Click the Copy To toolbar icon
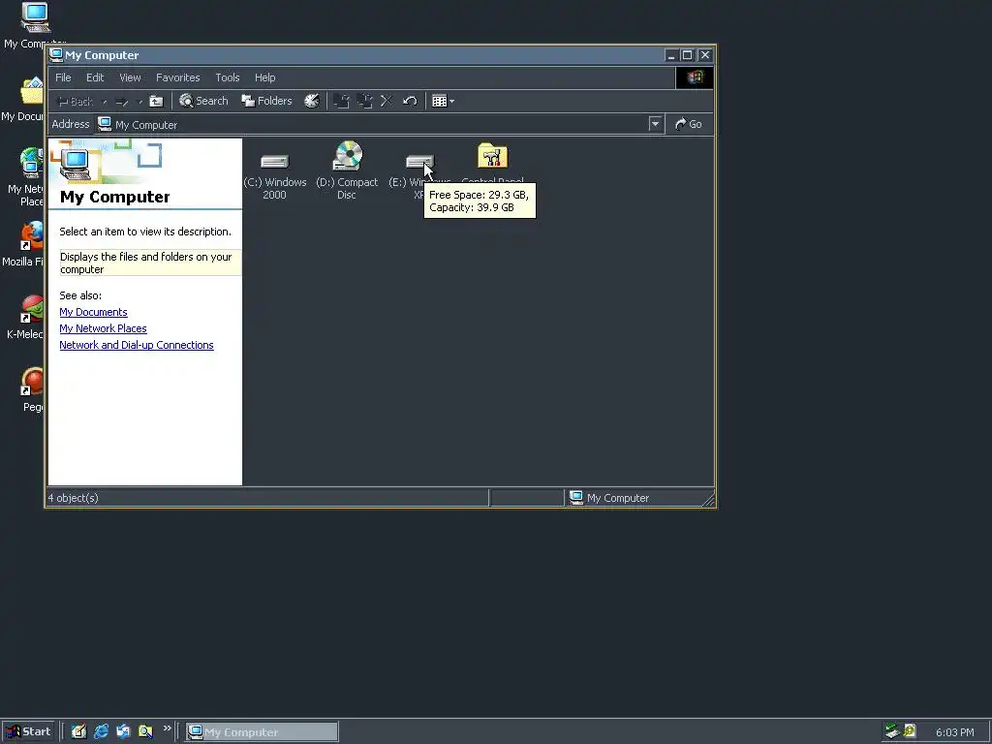The image size is (992, 744). click(x=364, y=101)
